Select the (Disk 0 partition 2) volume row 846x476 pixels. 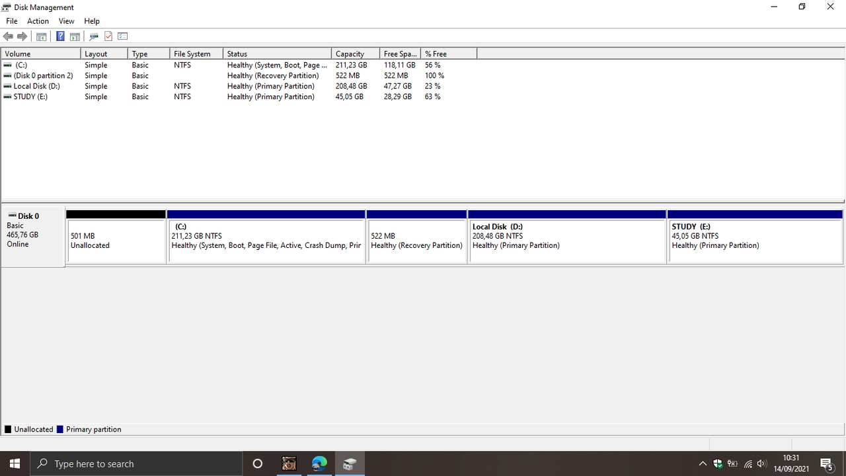pyautogui.click(x=239, y=75)
